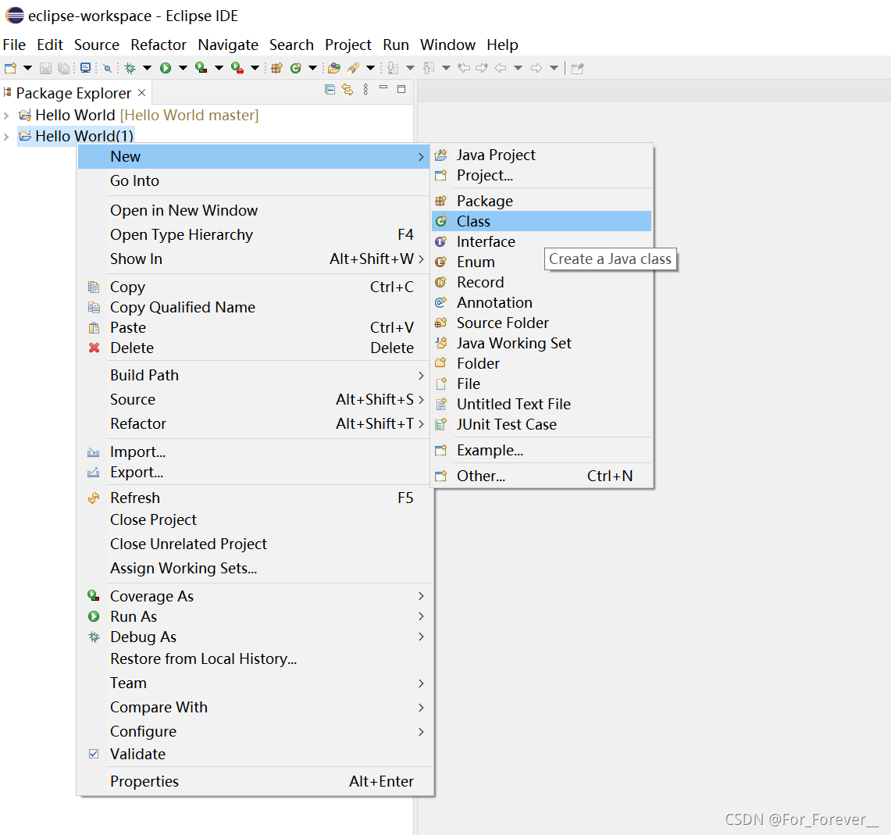Screen dimensions: 891x835
Task: Click Open Type Hierarchy menu entry
Action: [x=255, y=235]
